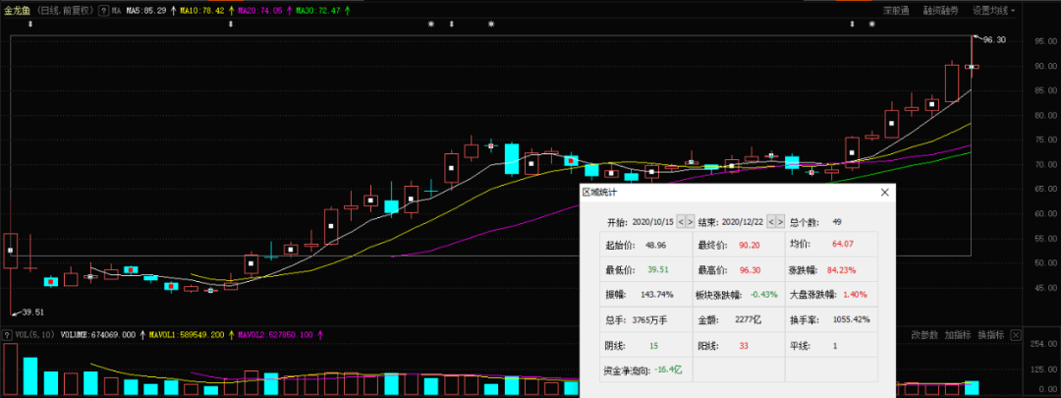
Task: Click the 金额 value 2277亿
Action: point(749,319)
